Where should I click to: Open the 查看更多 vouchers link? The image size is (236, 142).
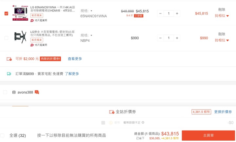(75, 59)
